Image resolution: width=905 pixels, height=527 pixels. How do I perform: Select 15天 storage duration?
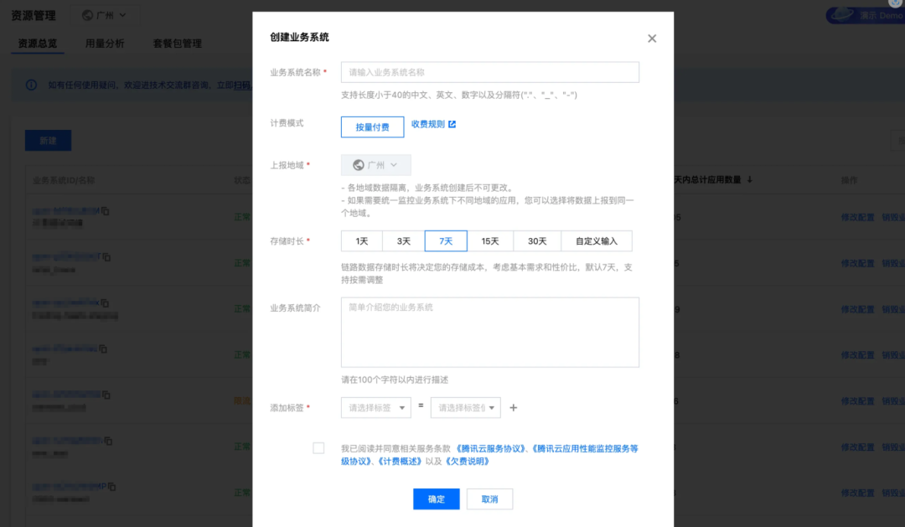click(490, 241)
